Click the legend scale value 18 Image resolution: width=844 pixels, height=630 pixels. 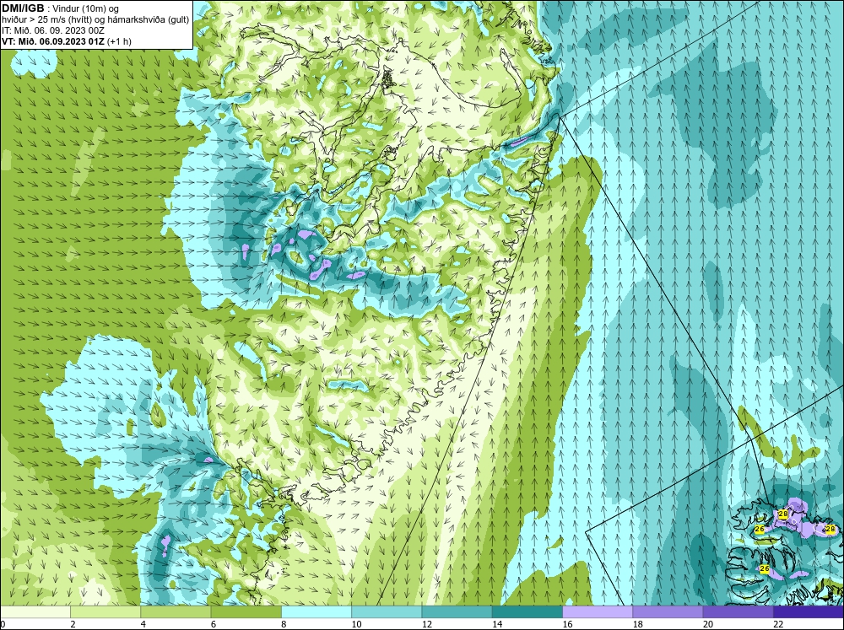tap(637, 624)
